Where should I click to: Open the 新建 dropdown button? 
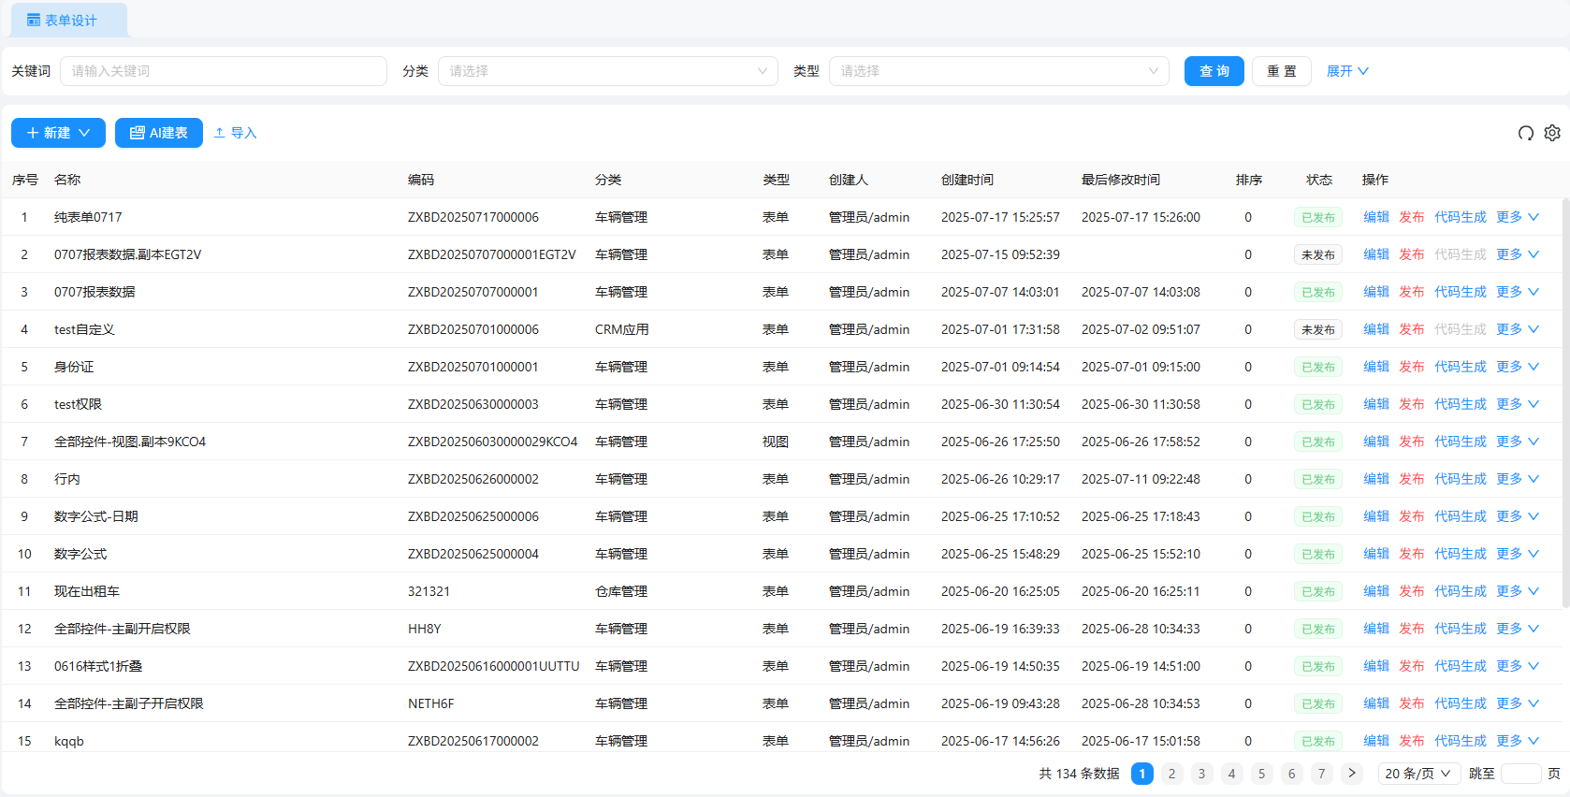58,133
